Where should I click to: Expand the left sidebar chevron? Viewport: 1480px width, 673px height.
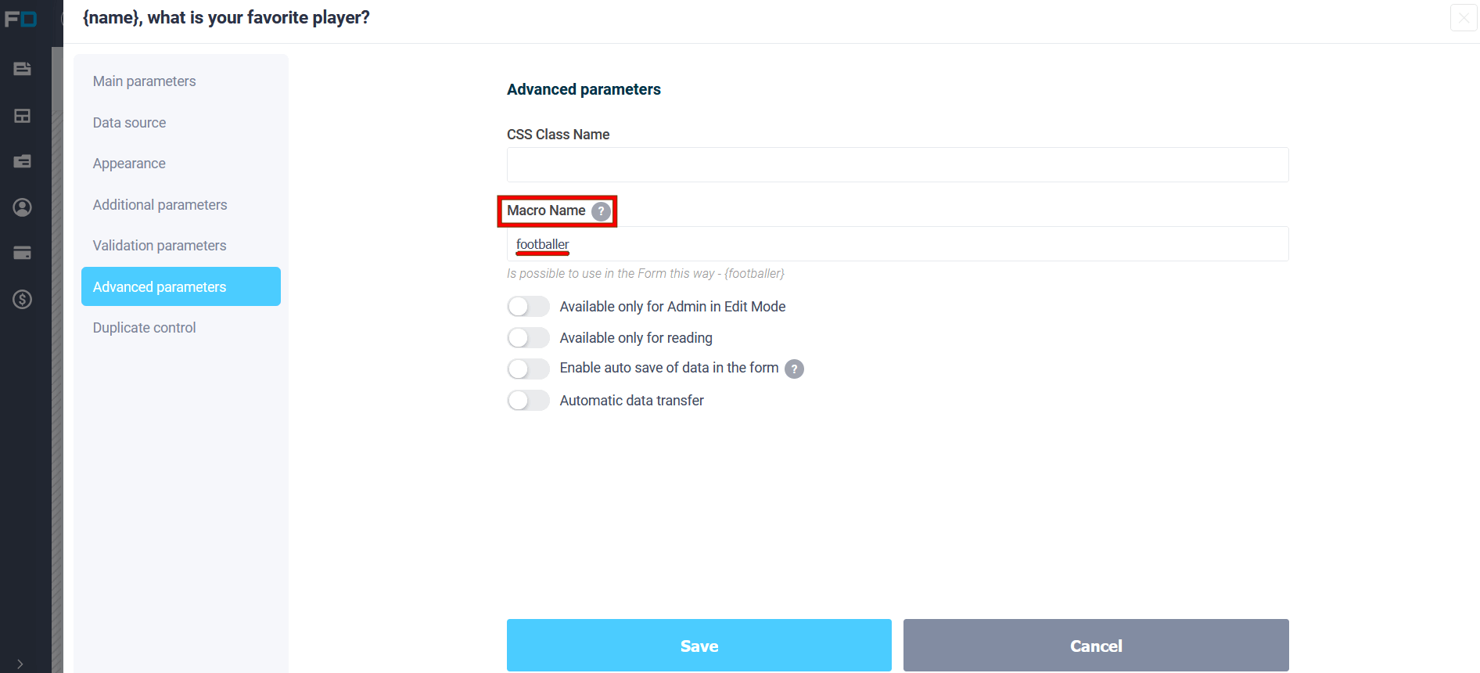[x=20, y=664]
